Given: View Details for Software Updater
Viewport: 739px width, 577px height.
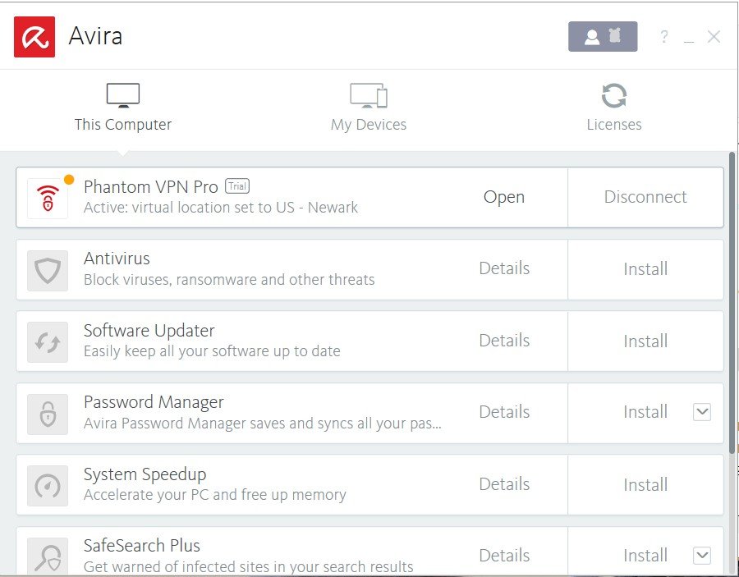Looking at the screenshot, I should (504, 341).
